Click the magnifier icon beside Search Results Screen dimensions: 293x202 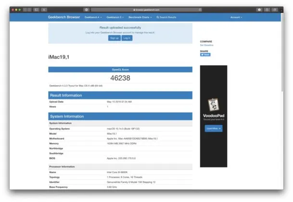(x=157, y=17)
